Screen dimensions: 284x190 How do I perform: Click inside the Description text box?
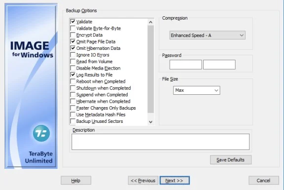click(x=160, y=142)
